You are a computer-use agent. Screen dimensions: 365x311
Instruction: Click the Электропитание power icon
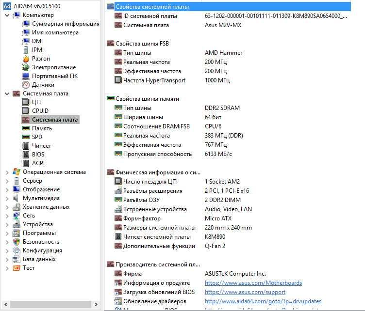(x=26, y=67)
